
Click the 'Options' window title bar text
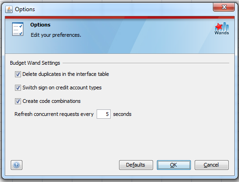25,9
